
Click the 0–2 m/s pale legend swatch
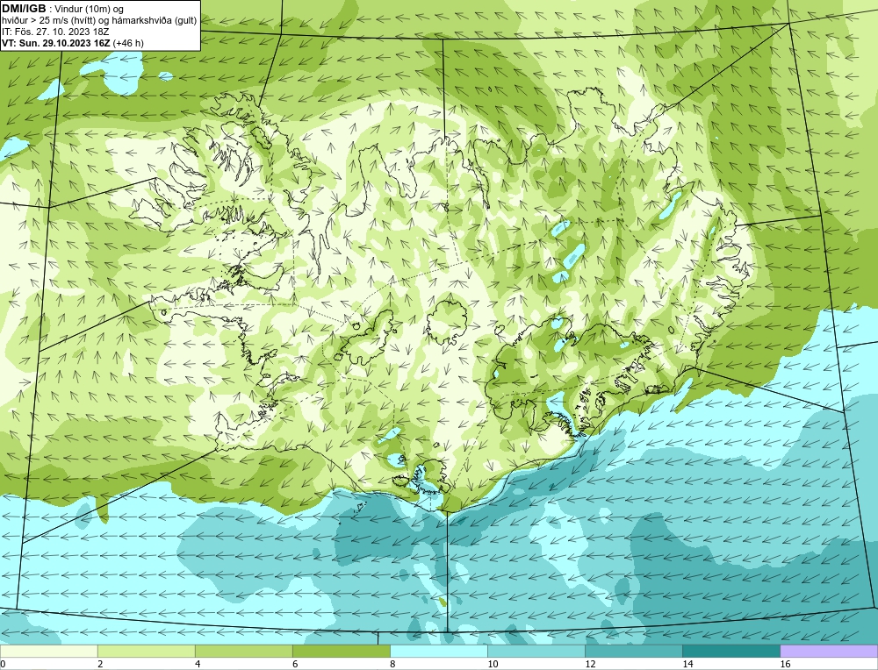(x=48, y=651)
